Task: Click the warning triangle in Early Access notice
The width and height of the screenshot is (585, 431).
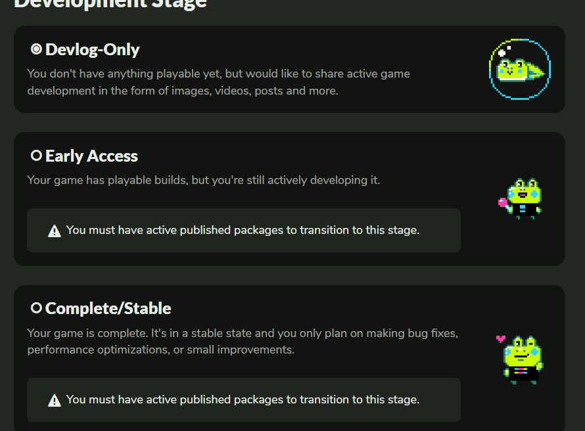Action: pyautogui.click(x=55, y=231)
